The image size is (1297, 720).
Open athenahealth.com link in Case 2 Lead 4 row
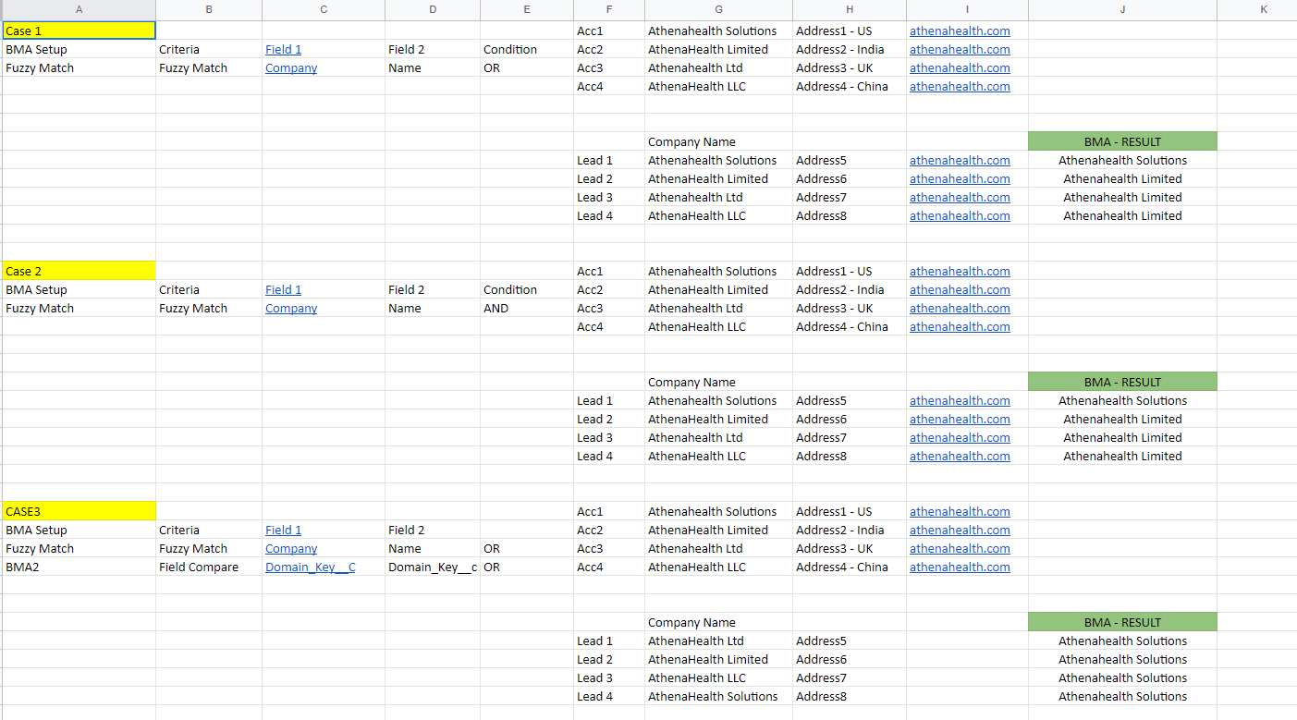(960, 456)
